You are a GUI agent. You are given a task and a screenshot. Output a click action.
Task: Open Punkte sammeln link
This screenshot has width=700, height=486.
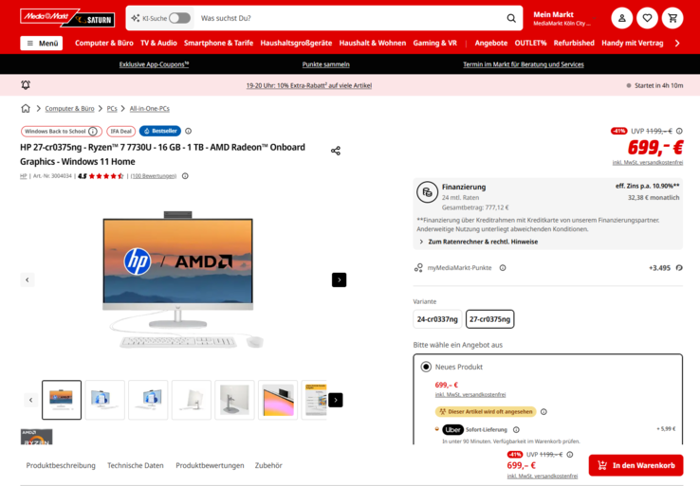click(x=326, y=64)
